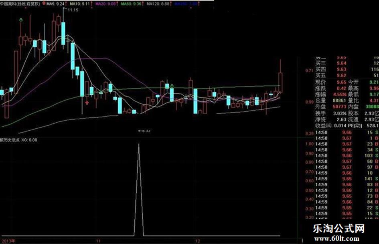Click the 2013年 label on the time axis
The image size is (379, 244).
point(8,241)
